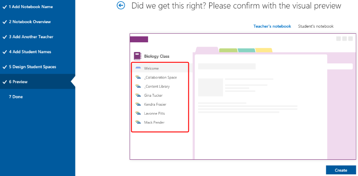
Task: Click the _Collaboration Space section icon
Action: (138, 77)
